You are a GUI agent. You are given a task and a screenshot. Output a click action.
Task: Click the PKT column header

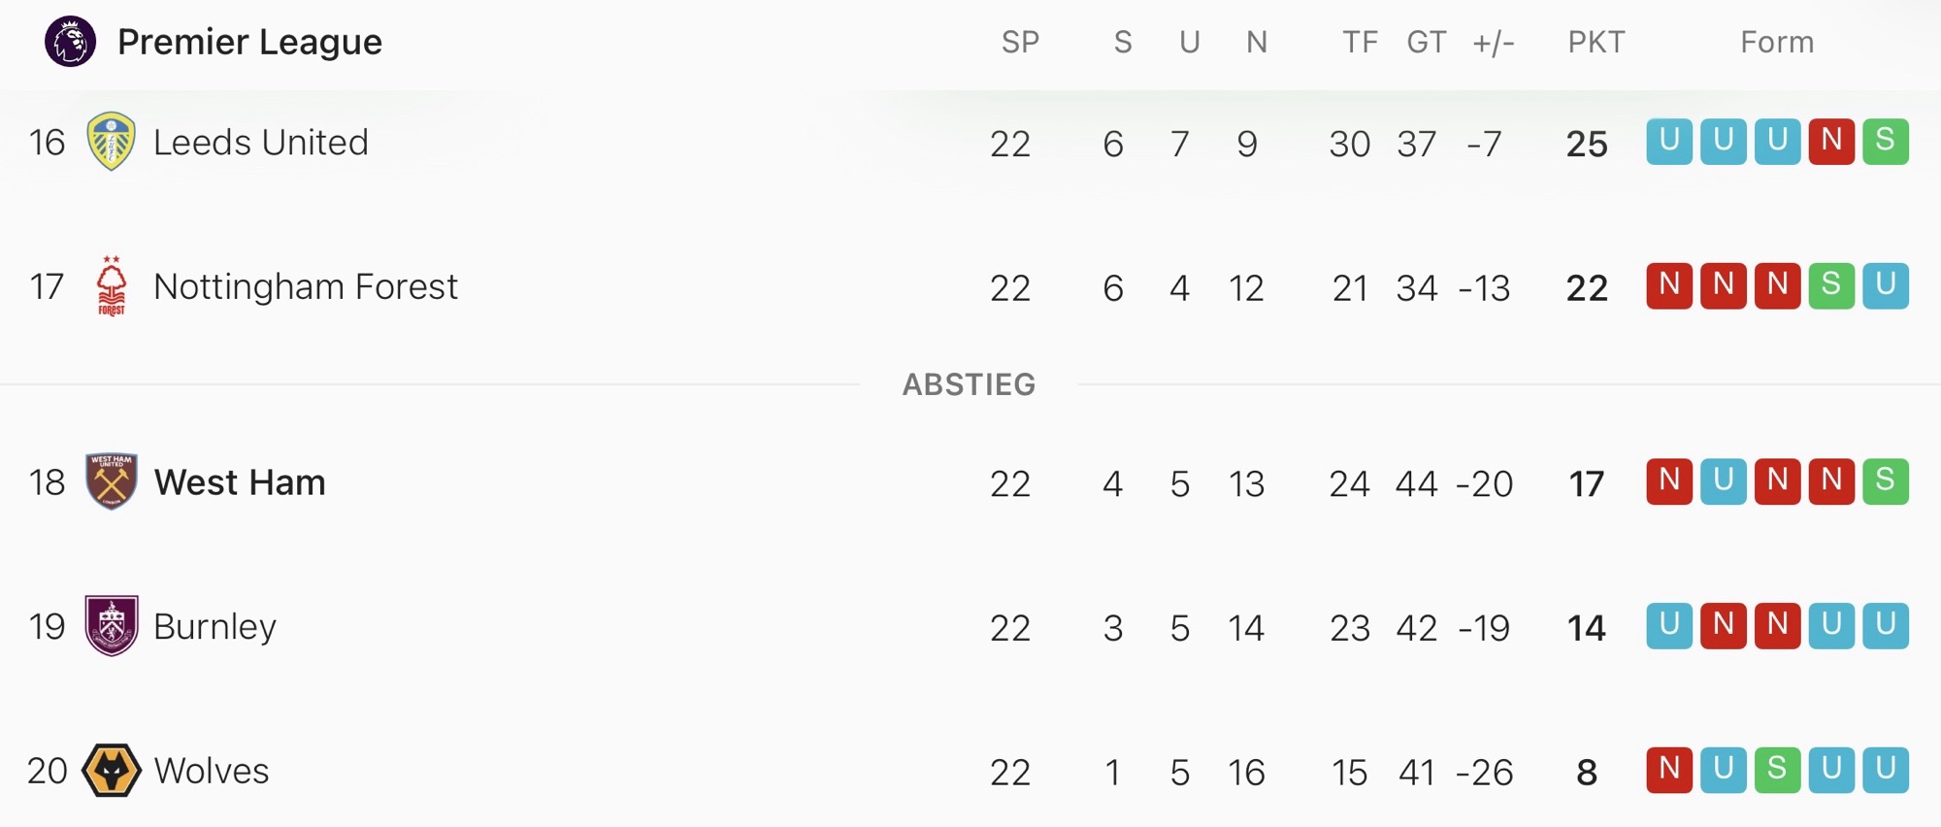pyautogui.click(x=1596, y=42)
